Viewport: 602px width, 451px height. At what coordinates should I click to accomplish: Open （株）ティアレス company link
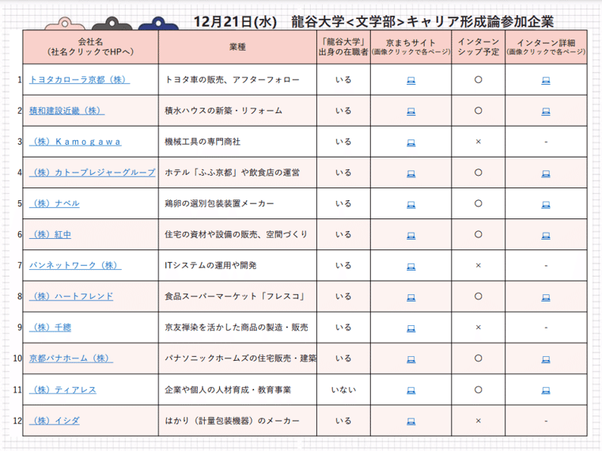click(62, 390)
